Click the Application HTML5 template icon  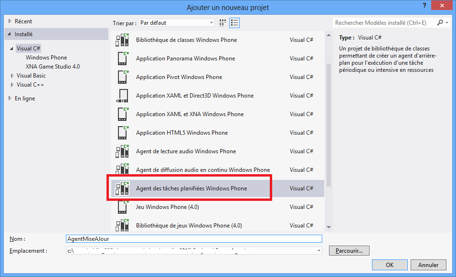(123, 133)
